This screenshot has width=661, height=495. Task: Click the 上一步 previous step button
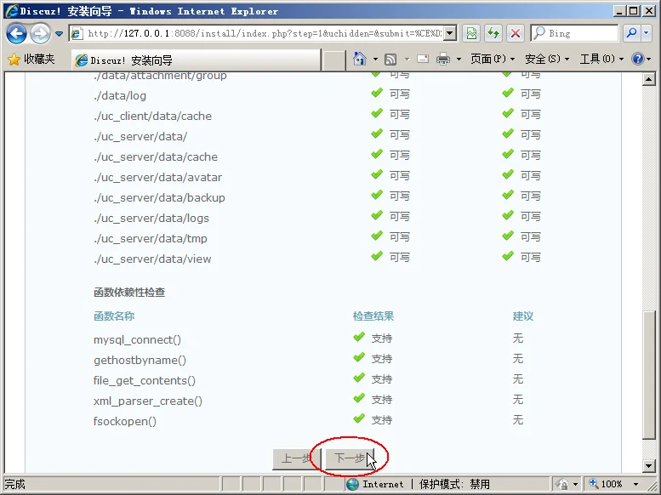click(x=297, y=458)
